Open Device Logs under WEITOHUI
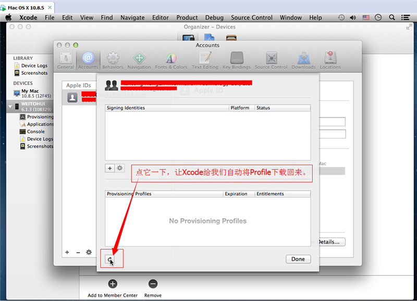Viewport: 417px width, 301px height. (36, 139)
